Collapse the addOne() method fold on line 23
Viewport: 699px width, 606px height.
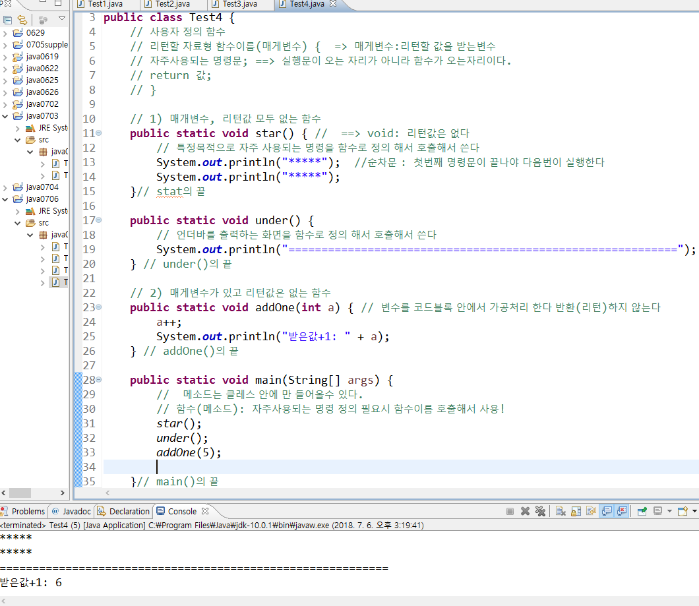point(98,307)
